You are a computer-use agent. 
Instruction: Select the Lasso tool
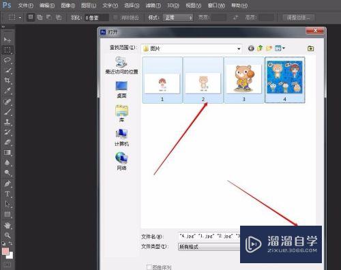click(x=8, y=60)
